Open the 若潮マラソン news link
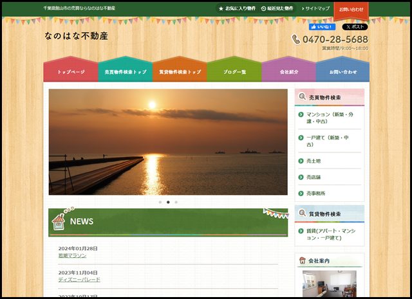The image size is (412, 299). tap(72, 255)
